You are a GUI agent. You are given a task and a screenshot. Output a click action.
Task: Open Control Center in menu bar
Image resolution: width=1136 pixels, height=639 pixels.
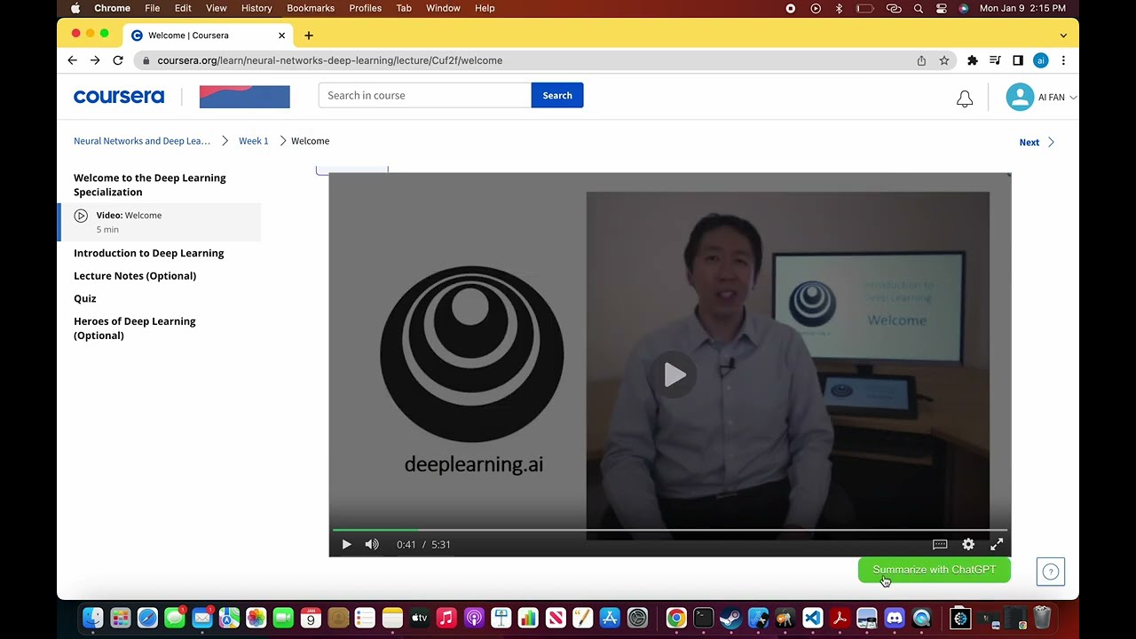click(x=942, y=8)
